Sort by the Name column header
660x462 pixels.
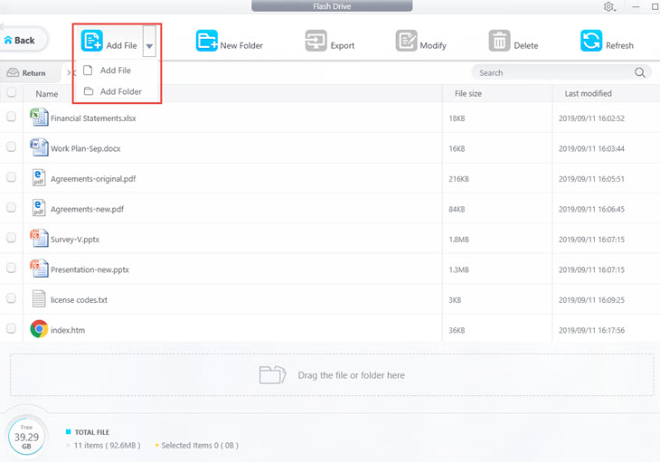point(47,94)
